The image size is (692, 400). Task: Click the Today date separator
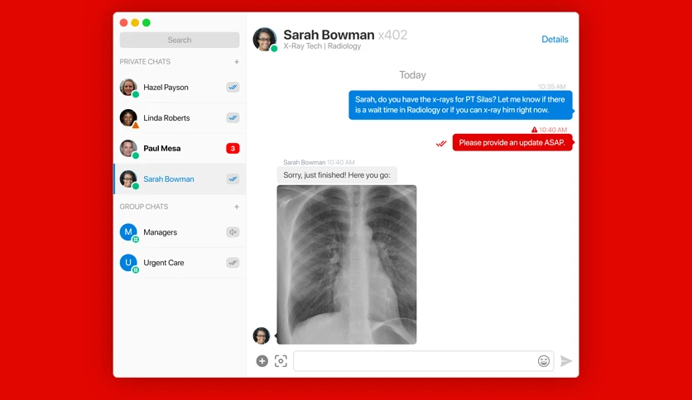click(x=413, y=75)
